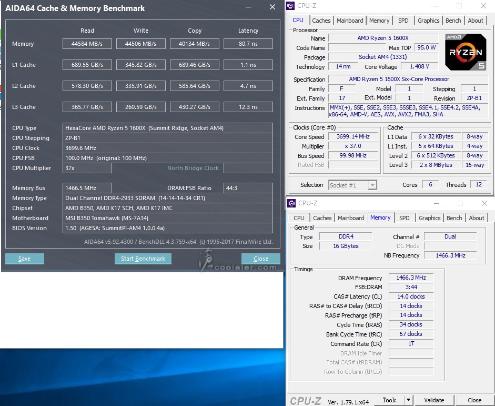Click the Tools button in CPU-Z
Image resolution: width=495 pixels, height=406 pixels.
pyautogui.click(x=389, y=400)
